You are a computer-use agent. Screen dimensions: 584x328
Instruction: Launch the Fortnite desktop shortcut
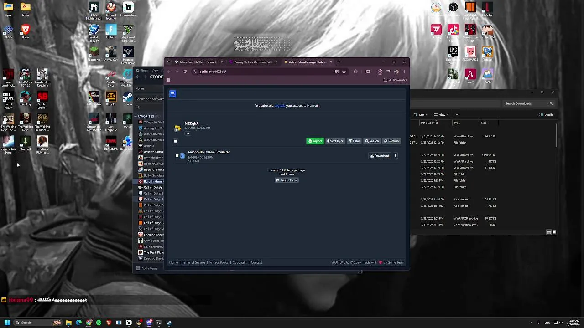tap(111, 32)
